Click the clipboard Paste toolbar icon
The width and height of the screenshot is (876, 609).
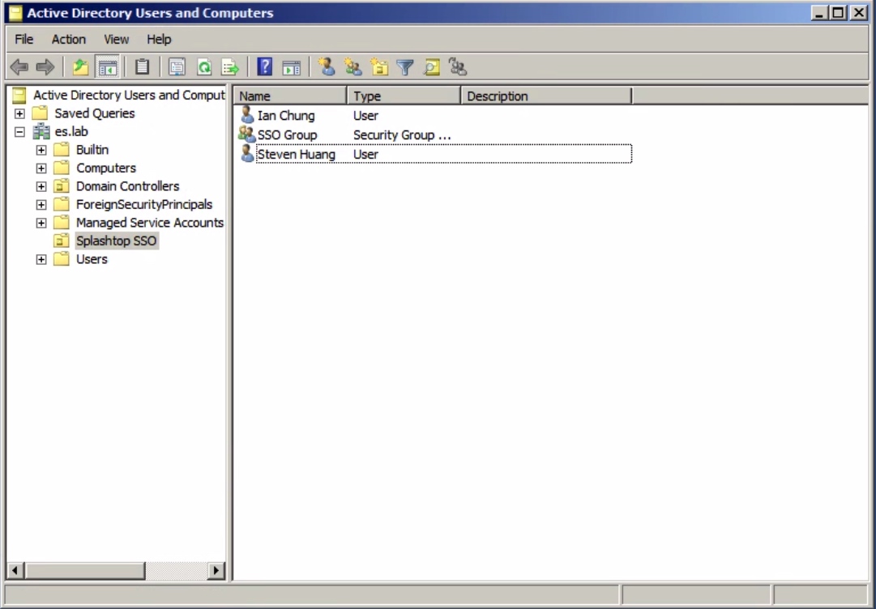coord(142,67)
